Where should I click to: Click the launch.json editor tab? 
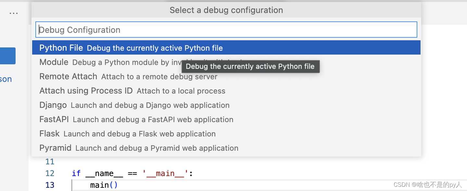[6, 79]
